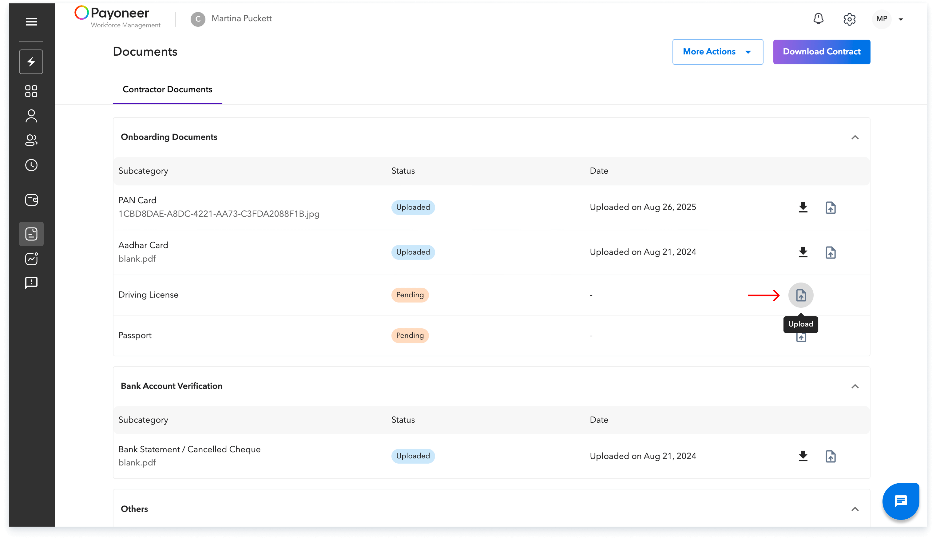Viewport: 936px width, 542px height.
Task: Open the hamburger menu in sidebar
Action: (x=31, y=22)
